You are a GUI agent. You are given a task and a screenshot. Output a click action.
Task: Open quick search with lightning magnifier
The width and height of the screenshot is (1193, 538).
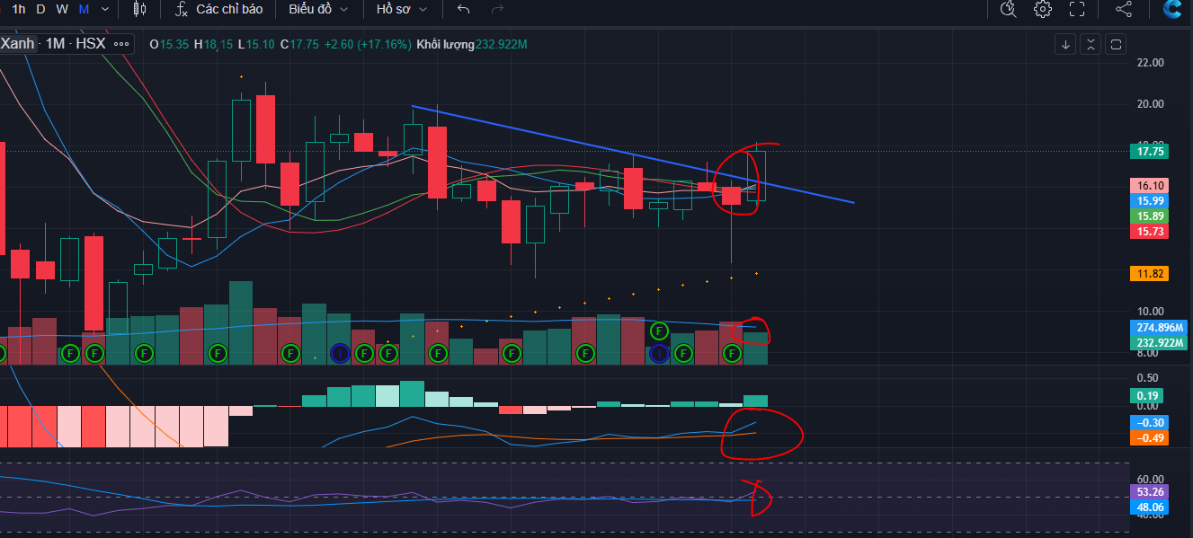[x=1008, y=9]
